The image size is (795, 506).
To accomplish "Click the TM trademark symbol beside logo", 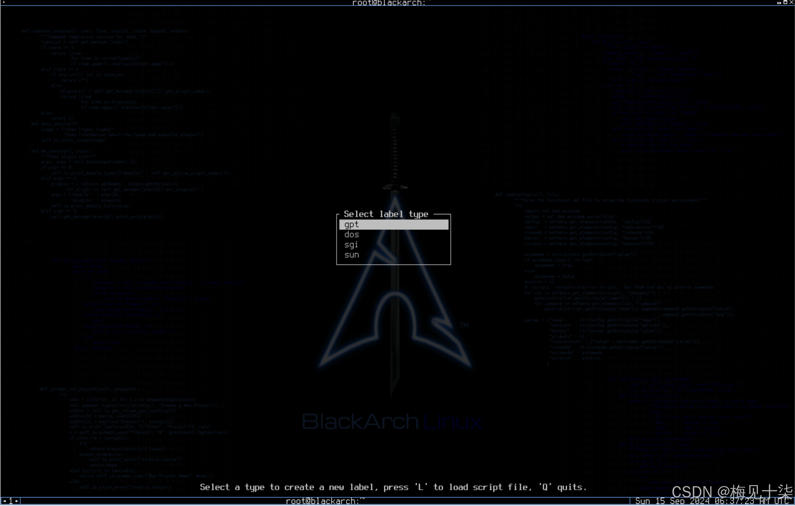I will [x=464, y=325].
